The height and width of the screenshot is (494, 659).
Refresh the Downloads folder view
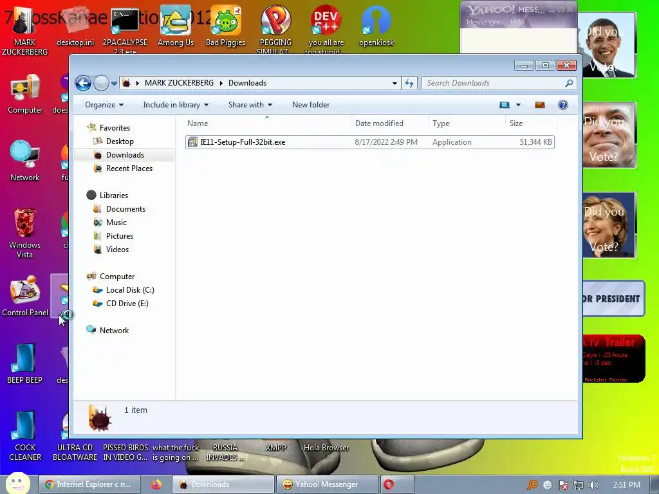pyautogui.click(x=409, y=83)
